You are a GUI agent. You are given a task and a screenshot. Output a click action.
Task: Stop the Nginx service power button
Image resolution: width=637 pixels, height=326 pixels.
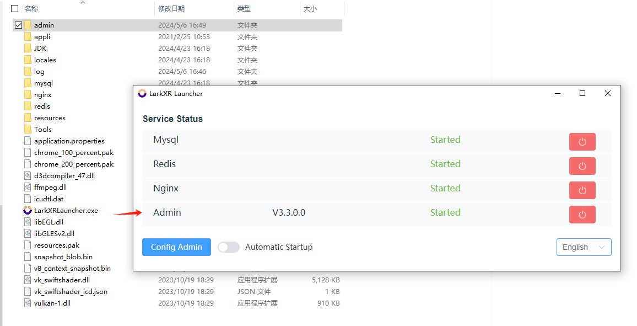[x=582, y=190]
